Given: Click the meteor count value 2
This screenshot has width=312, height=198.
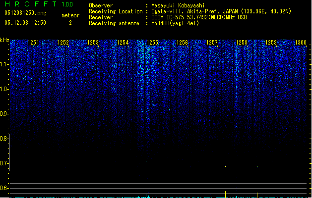Looking at the screenshot, I should pyautogui.click(x=70, y=23).
